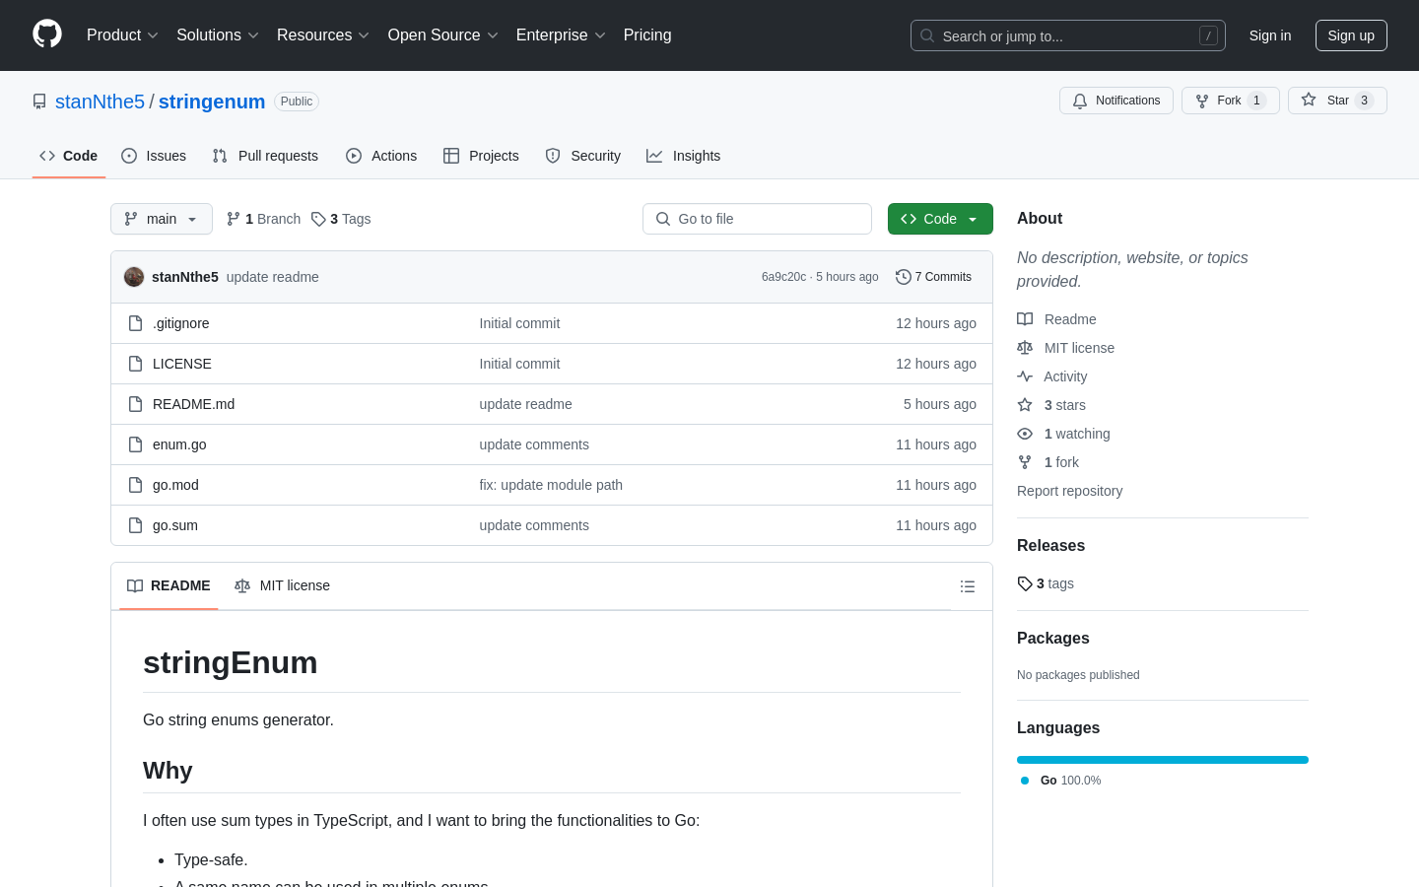Viewport: 1419px width, 887px height.
Task: Click Report repository link
Action: [1069, 491]
